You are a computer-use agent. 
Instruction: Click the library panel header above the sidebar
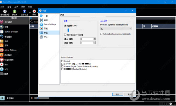click(x=14, y=18)
